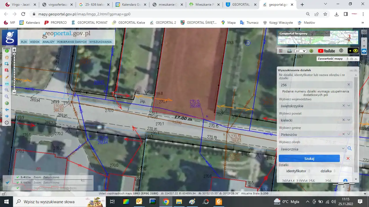Go to previous map view arrow

(7, 110)
